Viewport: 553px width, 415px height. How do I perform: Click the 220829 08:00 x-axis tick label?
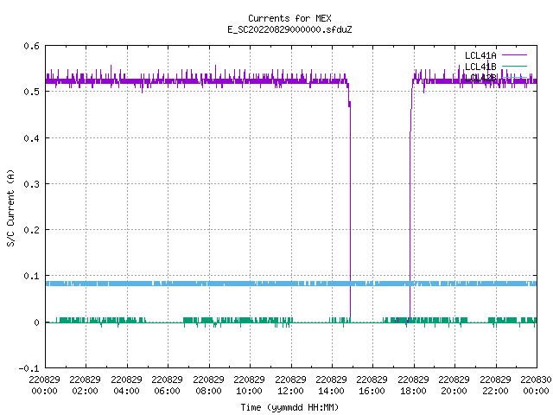(208, 386)
